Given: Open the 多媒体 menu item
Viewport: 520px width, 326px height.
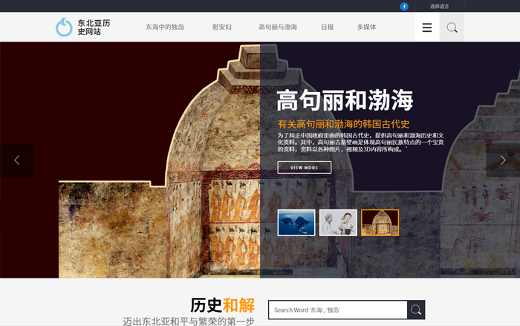Looking at the screenshot, I should (x=366, y=27).
